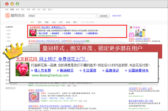Open the 草莓网_百度百科 result title
The height and width of the screenshot is (111, 168).
pyautogui.click(x=36, y=90)
